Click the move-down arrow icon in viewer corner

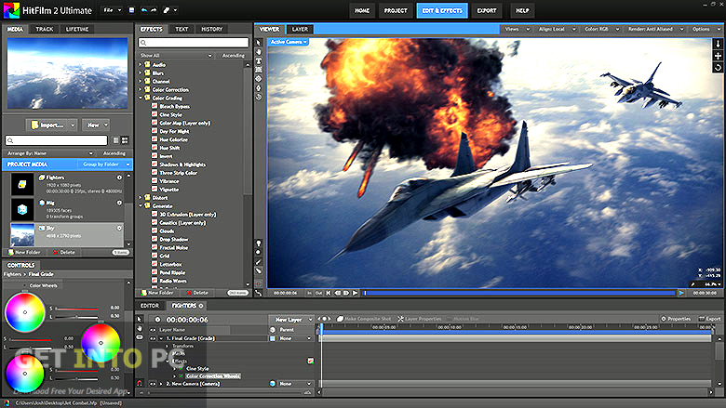(719, 44)
